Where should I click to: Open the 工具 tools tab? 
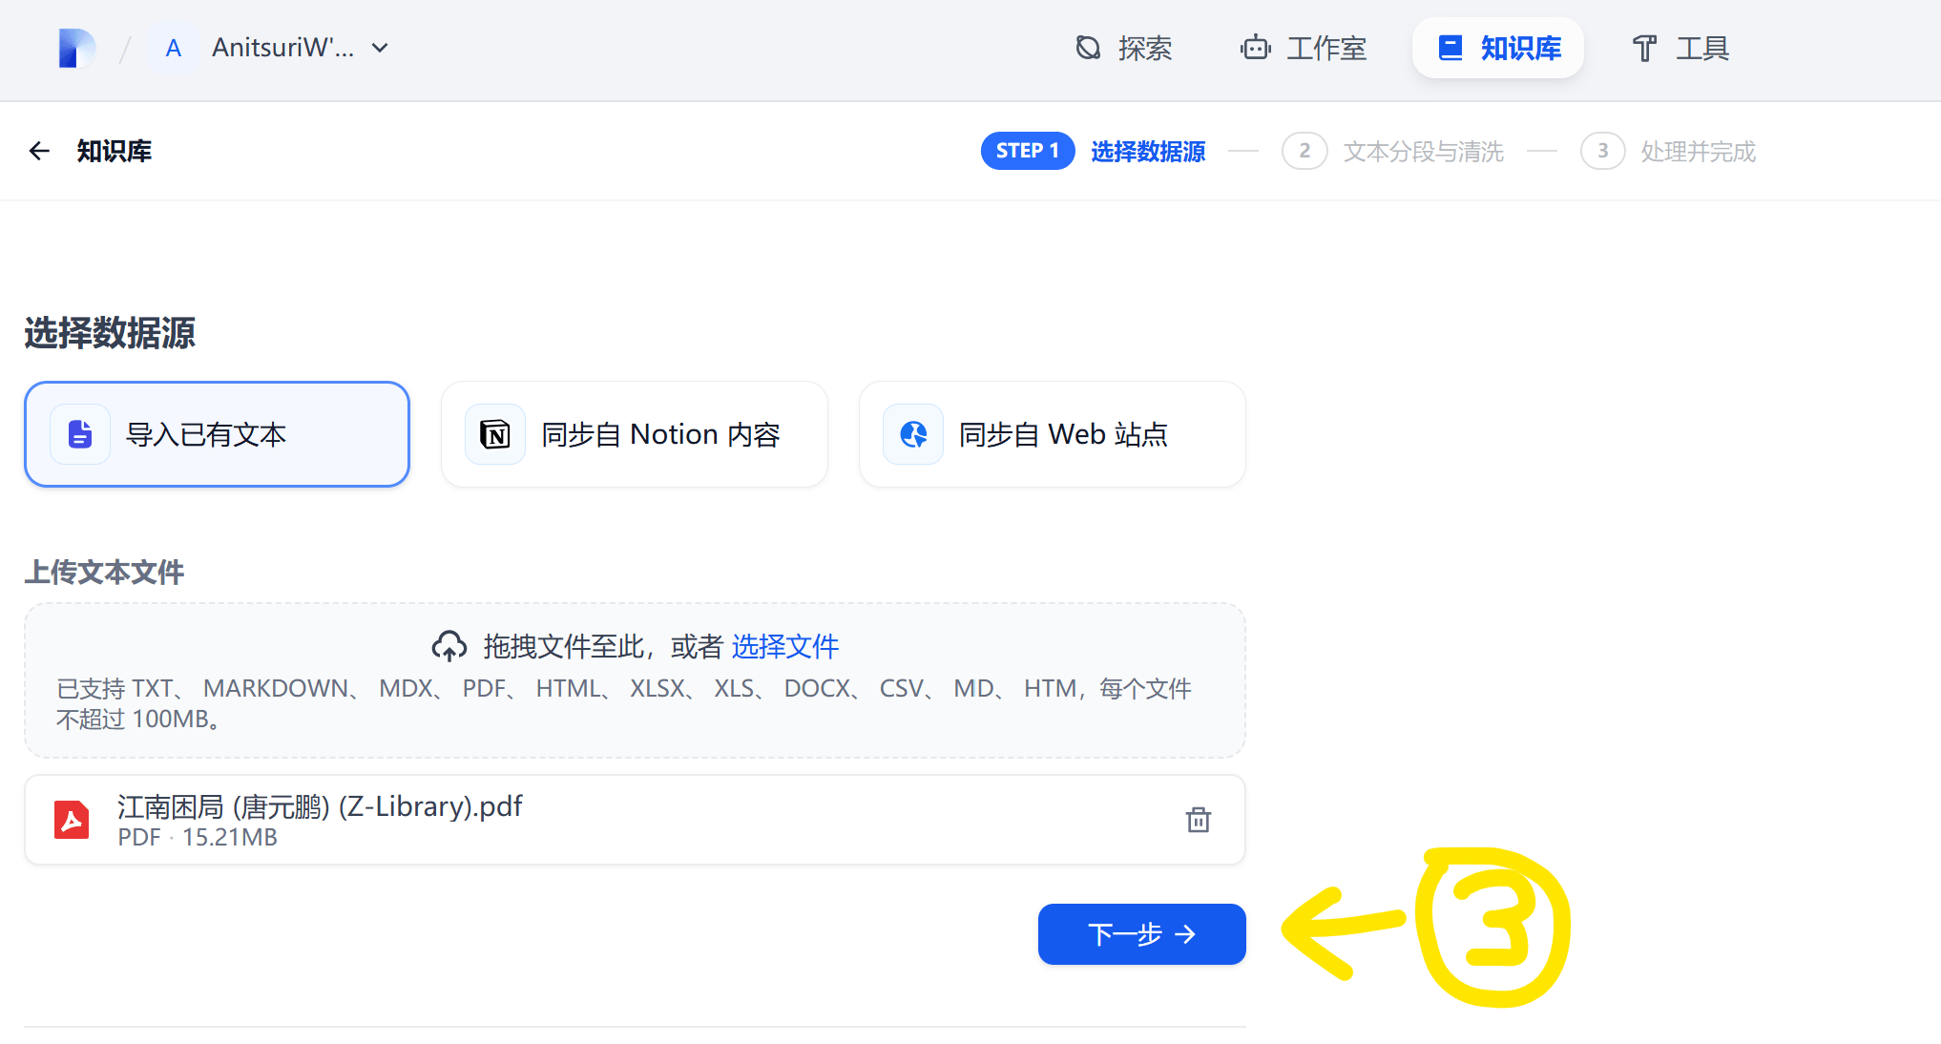[x=1680, y=48]
